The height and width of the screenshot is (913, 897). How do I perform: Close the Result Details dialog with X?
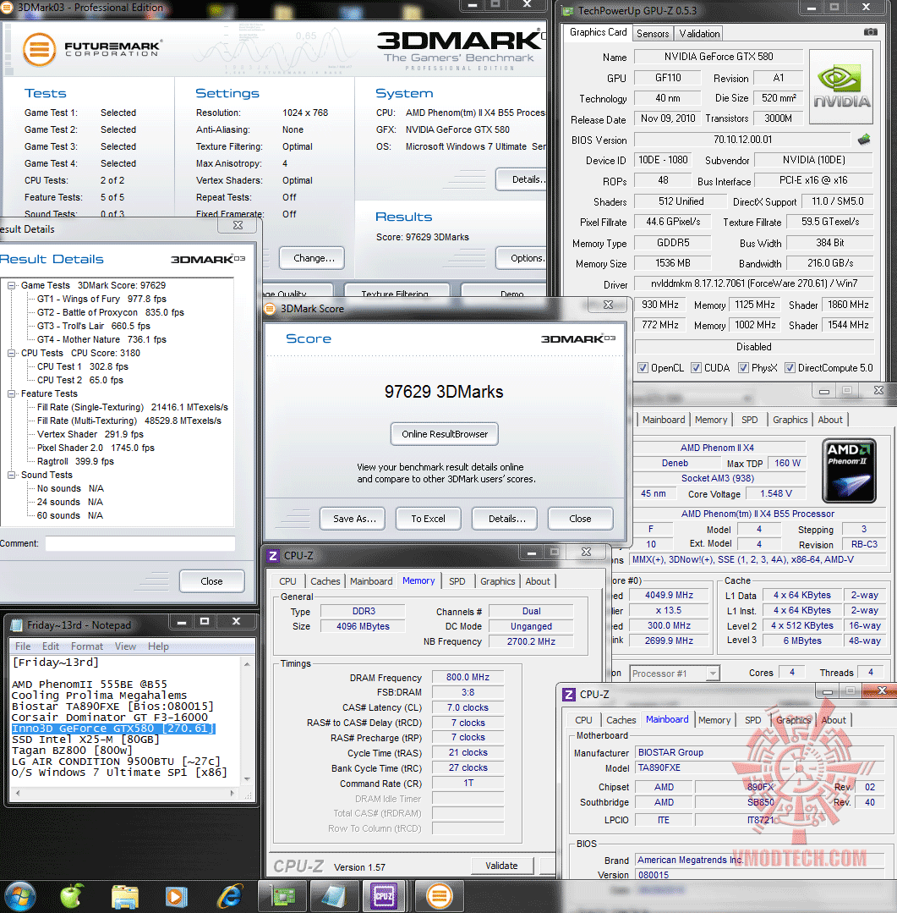pyautogui.click(x=238, y=225)
